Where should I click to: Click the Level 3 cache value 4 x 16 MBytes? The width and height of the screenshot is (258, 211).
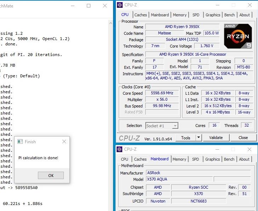tap(218, 112)
